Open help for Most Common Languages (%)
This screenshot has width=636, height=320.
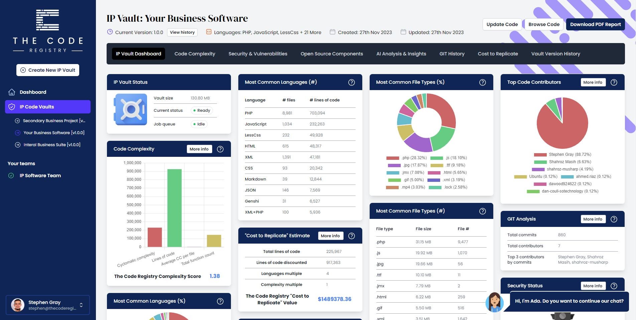tap(220, 301)
